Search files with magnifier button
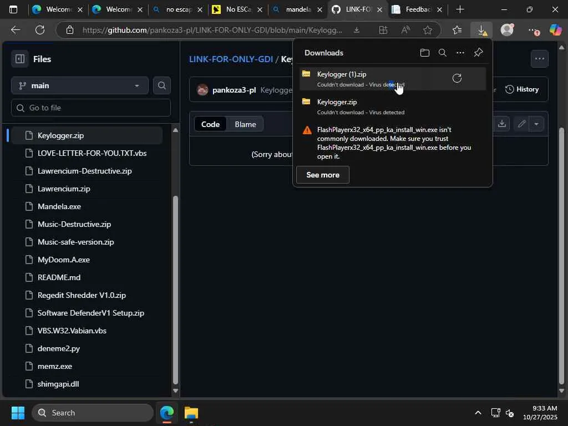 point(161,85)
